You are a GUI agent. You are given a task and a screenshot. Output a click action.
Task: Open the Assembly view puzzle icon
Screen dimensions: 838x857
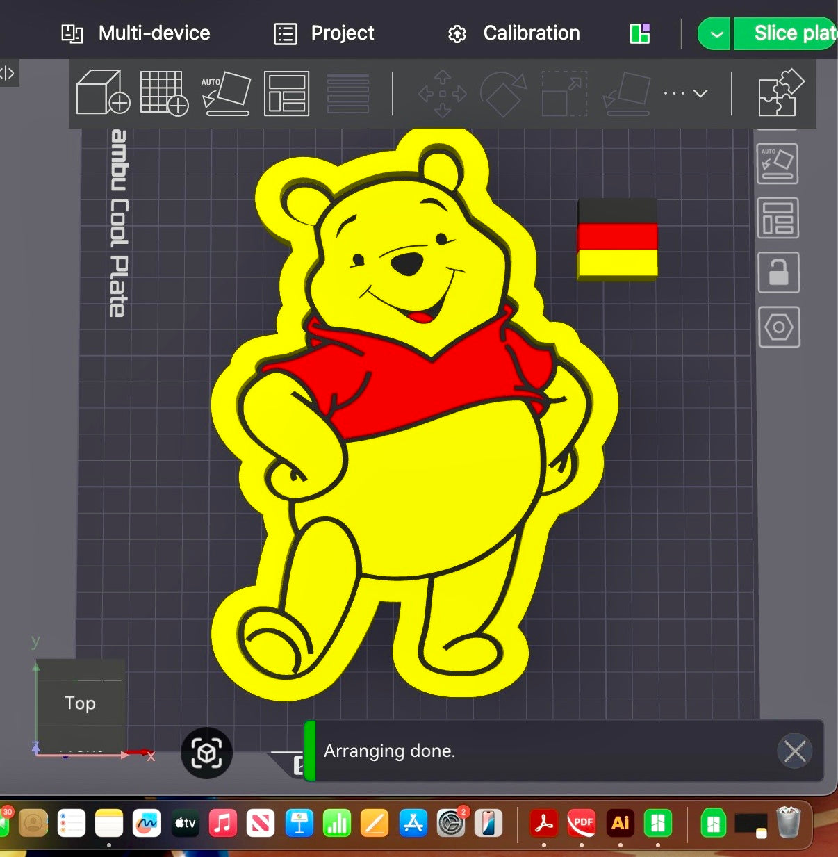(x=781, y=92)
